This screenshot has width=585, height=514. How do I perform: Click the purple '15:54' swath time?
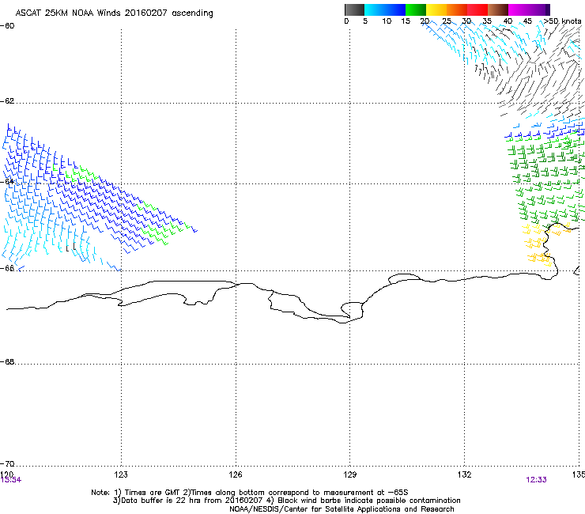tap(11, 480)
